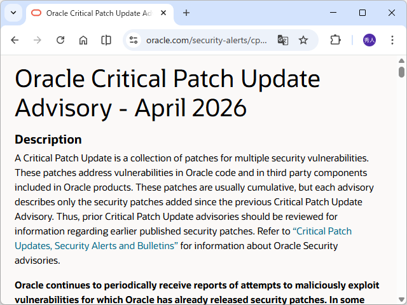
Task: Select the Oracle Critical Patch Update tab
Action: click(100, 13)
